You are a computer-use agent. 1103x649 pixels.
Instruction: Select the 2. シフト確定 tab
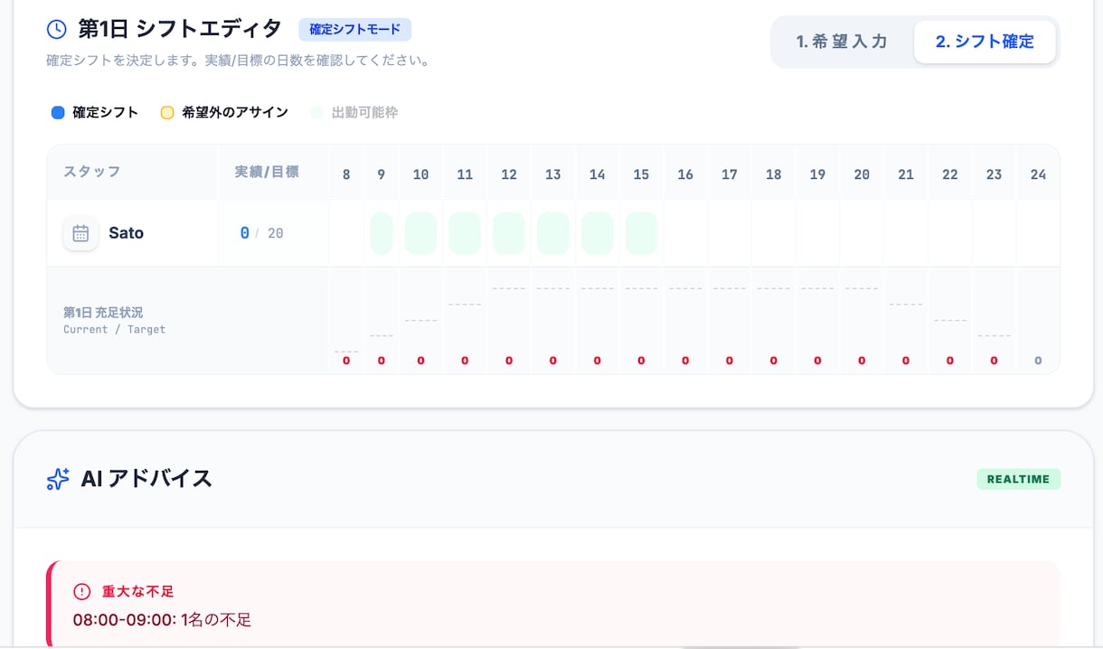985,42
